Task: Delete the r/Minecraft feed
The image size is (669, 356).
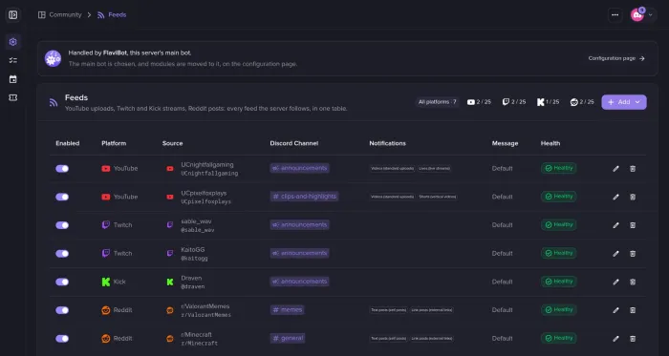Action: (633, 339)
